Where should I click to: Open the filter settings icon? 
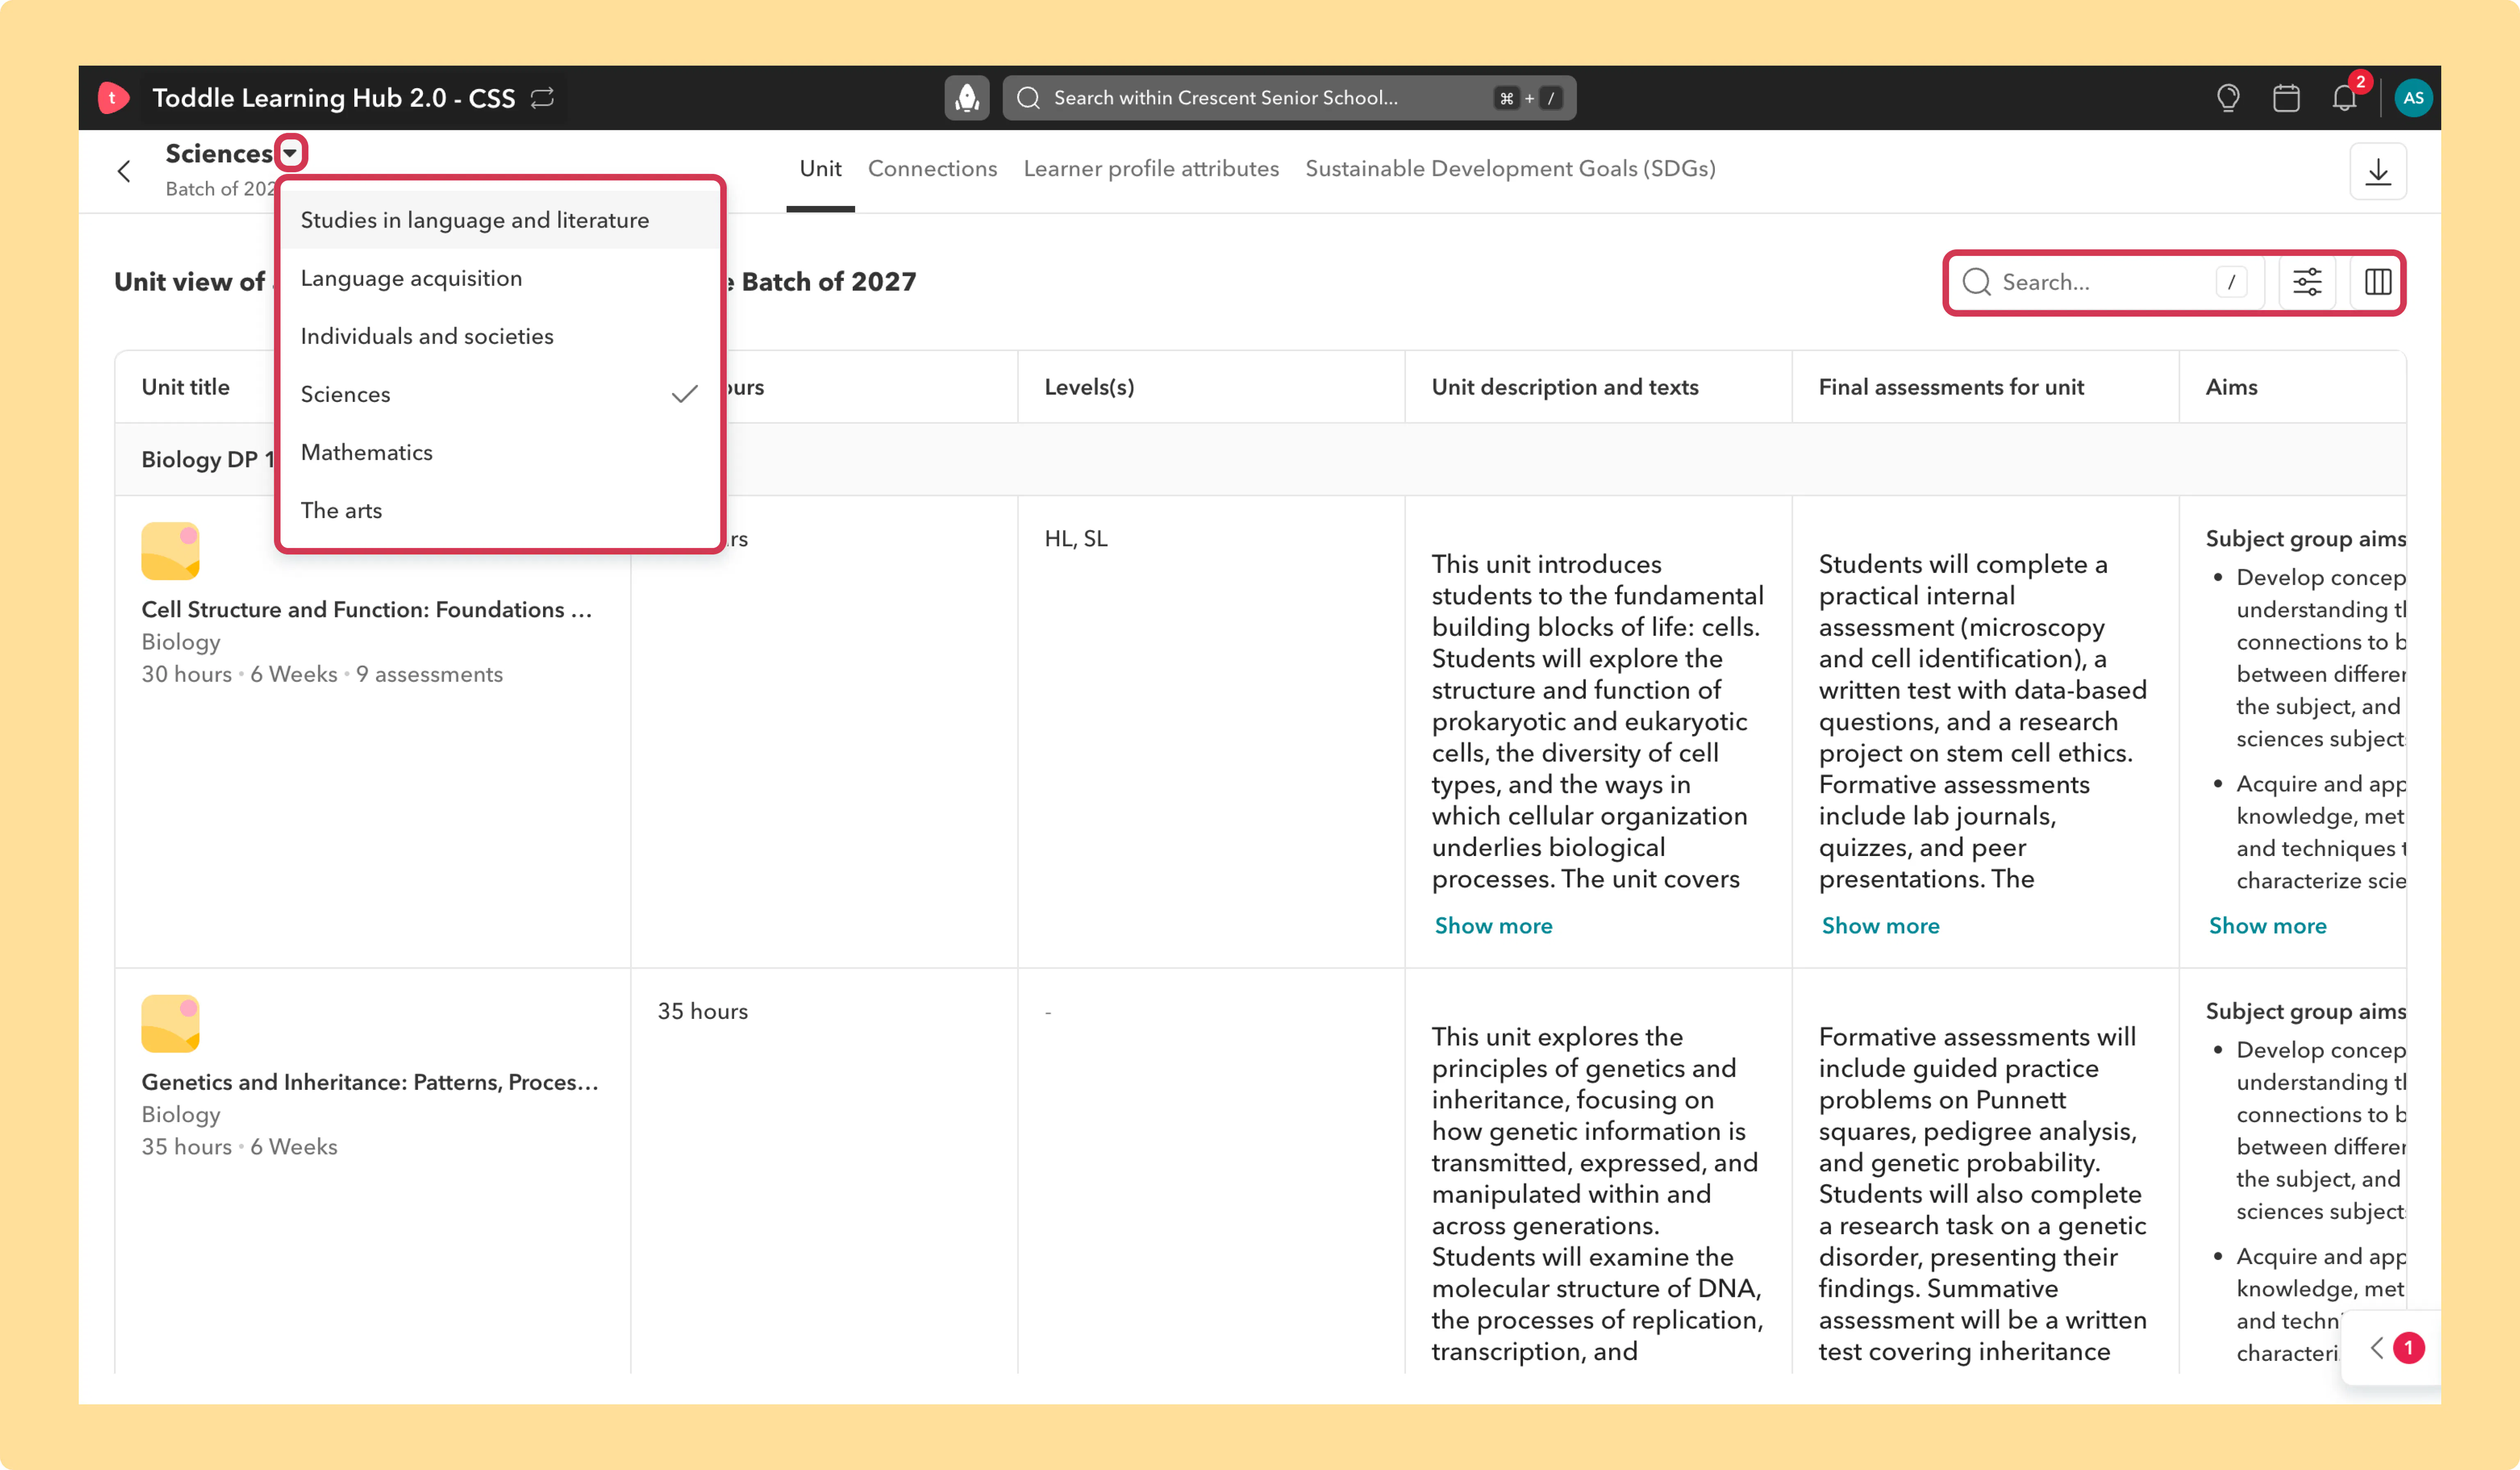(2307, 282)
